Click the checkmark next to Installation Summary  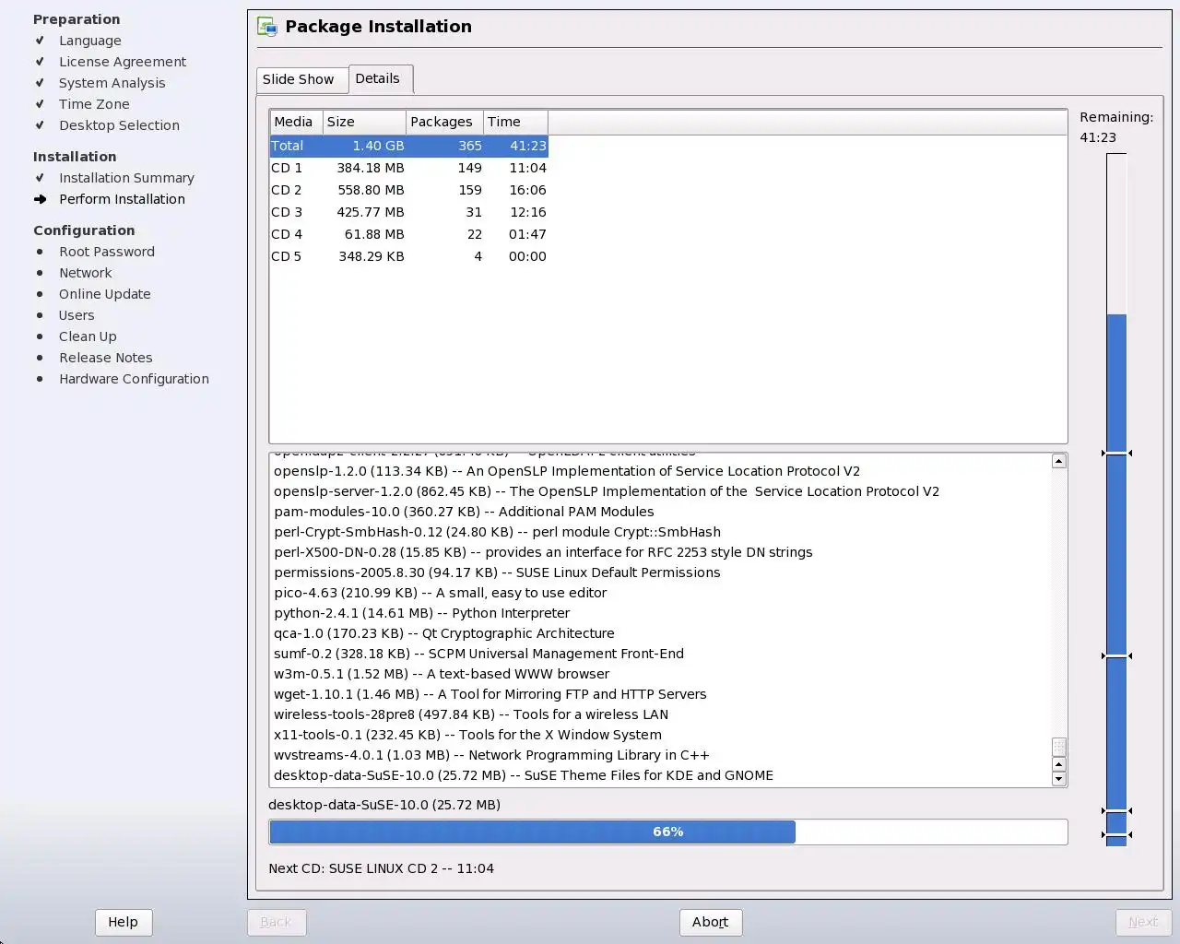point(40,178)
